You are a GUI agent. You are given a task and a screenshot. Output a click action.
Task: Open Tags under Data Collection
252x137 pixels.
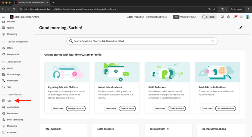9,101
